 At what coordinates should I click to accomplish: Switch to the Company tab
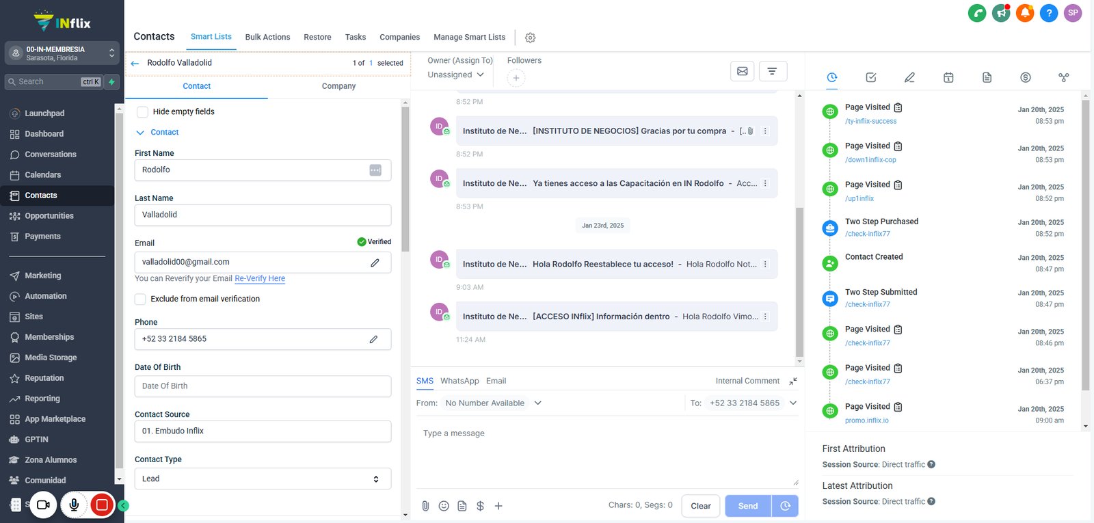338,86
